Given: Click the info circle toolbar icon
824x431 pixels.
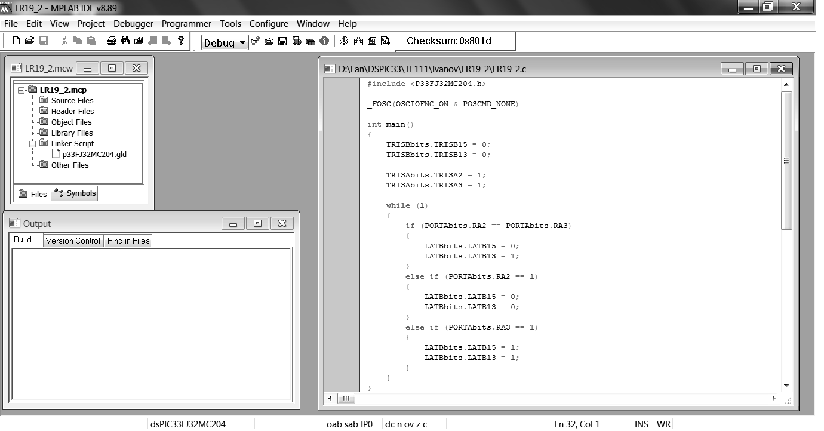Looking at the screenshot, I should [324, 41].
